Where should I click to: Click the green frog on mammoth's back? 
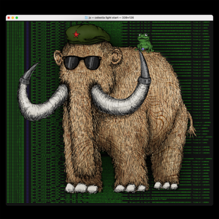tap(145, 43)
